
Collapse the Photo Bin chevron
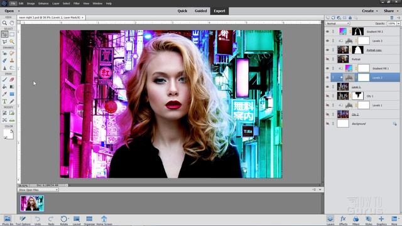pyautogui.click(x=320, y=190)
